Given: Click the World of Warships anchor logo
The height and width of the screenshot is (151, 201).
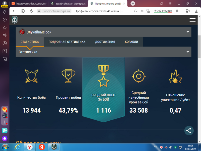Looking at the screenshot, I should tap(15, 20).
